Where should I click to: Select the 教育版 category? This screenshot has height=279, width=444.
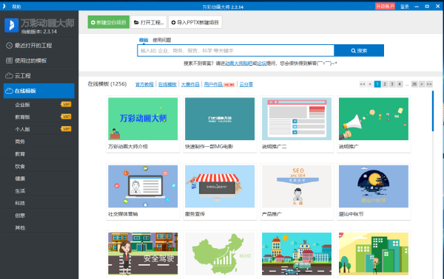click(x=23, y=117)
